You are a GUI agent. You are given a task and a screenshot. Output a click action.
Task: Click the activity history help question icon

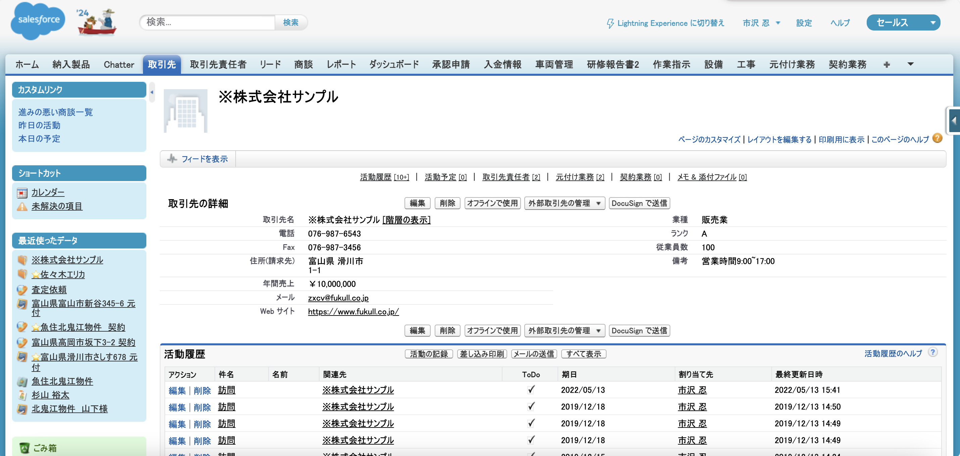932,352
